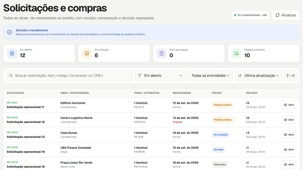Image resolution: width=303 pixels, height=170 pixels.
Task: Click the Atualizar refresh button
Action: pos(285,15)
